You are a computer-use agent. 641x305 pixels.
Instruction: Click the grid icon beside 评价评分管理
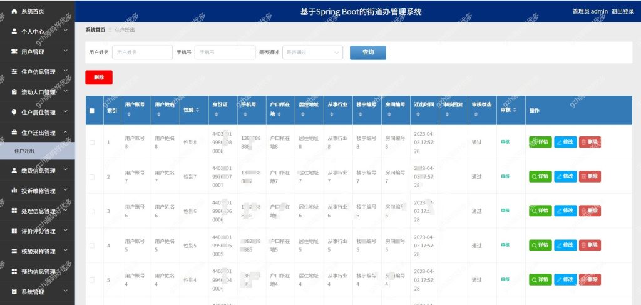pos(14,231)
